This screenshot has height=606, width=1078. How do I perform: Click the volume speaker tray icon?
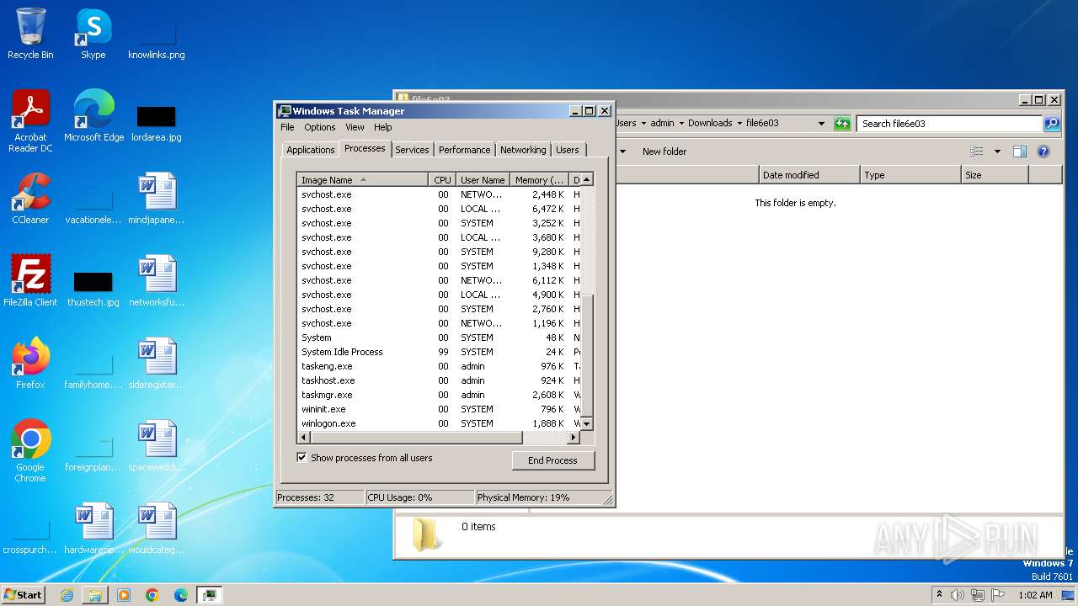pyautogui.click(x=958, y=595)
